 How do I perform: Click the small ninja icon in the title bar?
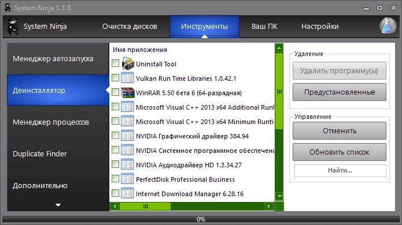coord(8,7)
